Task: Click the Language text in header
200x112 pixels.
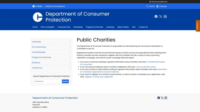Action: (163, 6)
